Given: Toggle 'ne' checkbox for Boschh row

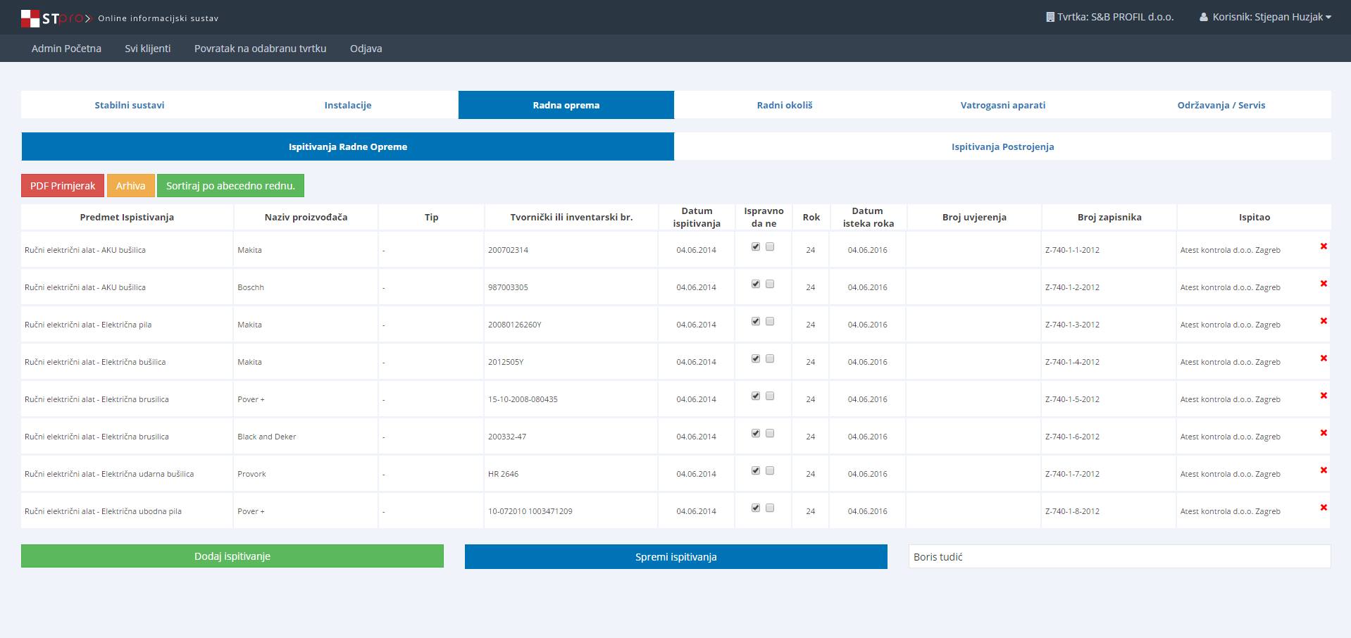Looking at the screenshot, I should click(770, 284).
